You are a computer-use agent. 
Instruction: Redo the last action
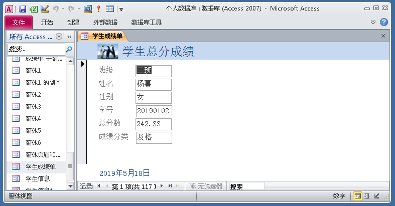pos(72,9)
